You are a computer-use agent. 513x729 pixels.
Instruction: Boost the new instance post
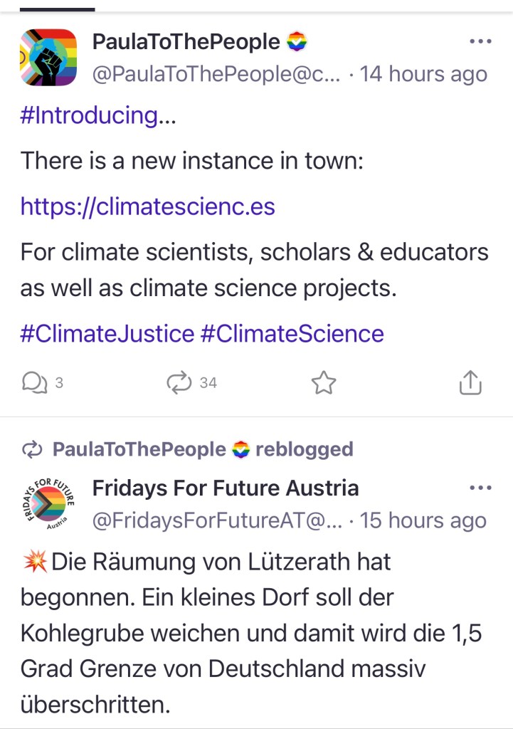179,383
